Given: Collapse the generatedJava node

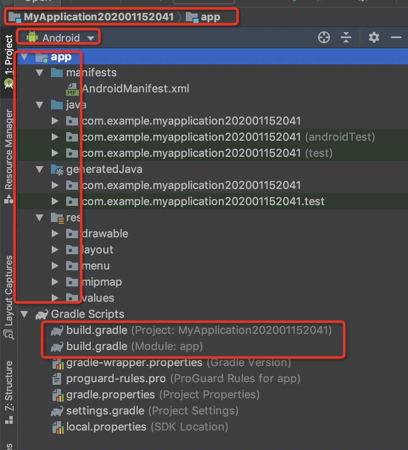Looking at the screenshot, I should tap(39, 169).
